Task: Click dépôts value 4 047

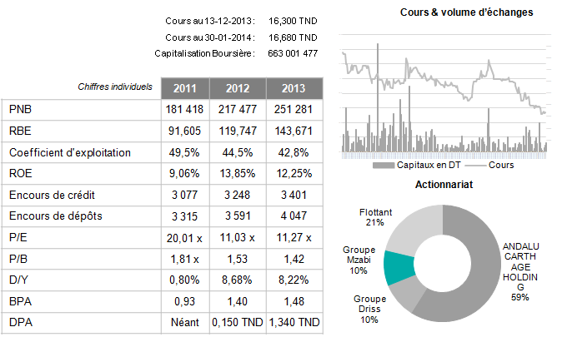Action: click(294, 216)
